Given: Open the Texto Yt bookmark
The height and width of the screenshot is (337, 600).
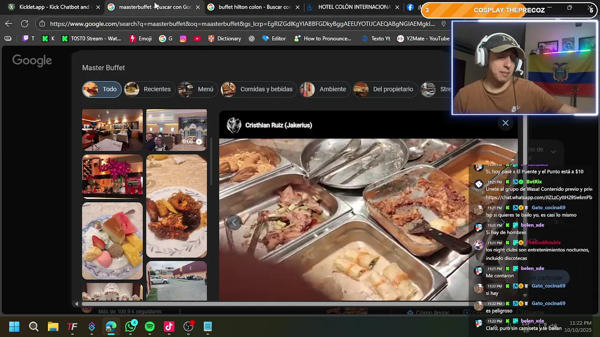Looking at the screenshot, I should 376,38.
